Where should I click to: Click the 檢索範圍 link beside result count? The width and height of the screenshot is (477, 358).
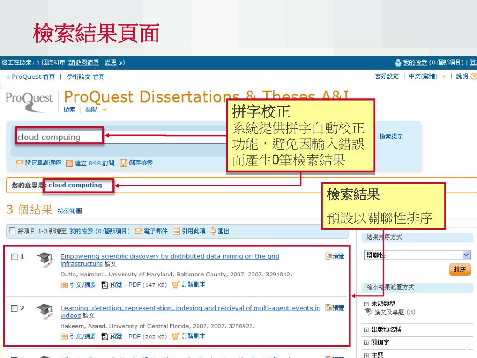coord(70,211)
